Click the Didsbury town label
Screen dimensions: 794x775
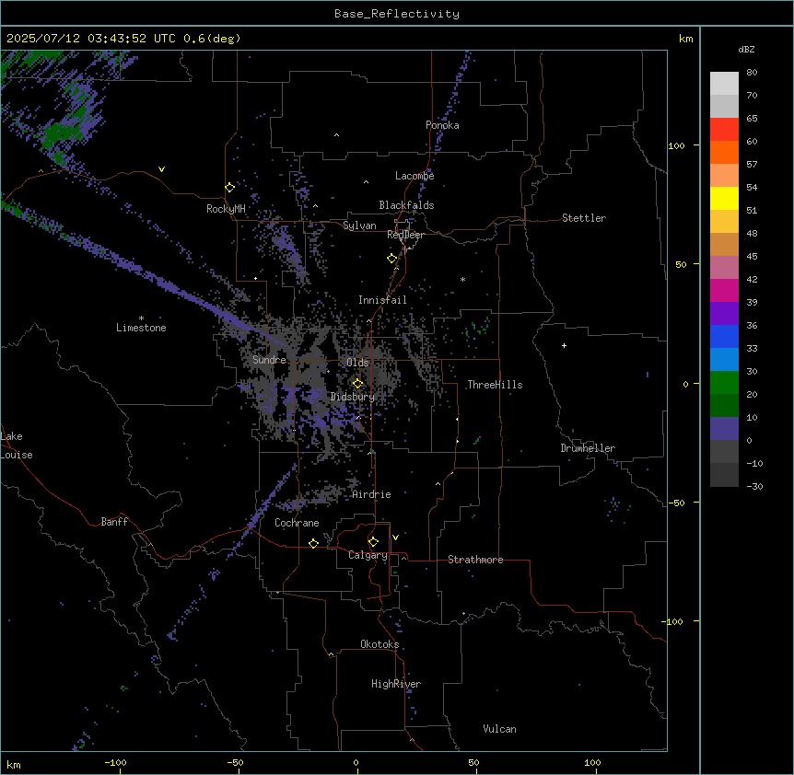tap(353, 397)
